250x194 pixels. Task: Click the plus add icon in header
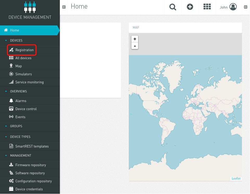pyautogui.click(x=190, y=7)
